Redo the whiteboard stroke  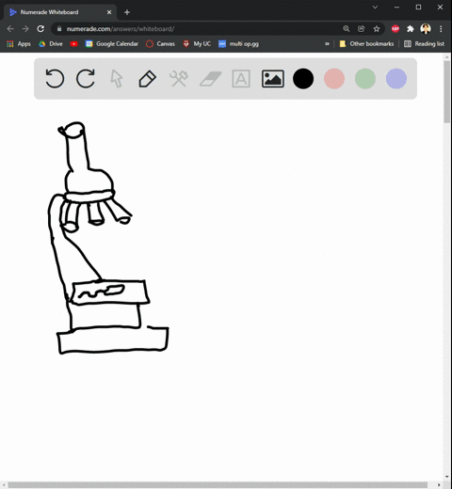pyautogui.click(x=86, y=78)
